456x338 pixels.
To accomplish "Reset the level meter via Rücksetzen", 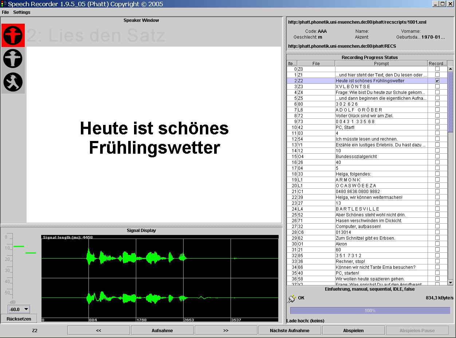I will 19,318.
